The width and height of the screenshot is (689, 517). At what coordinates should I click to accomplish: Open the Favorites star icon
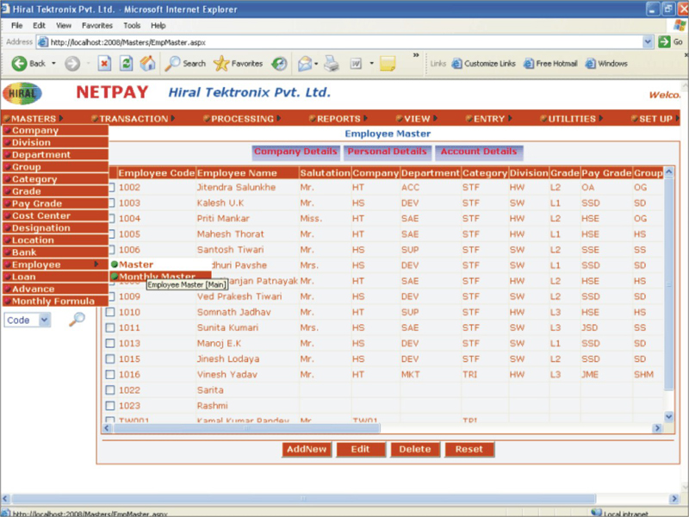tap(221, 64)
